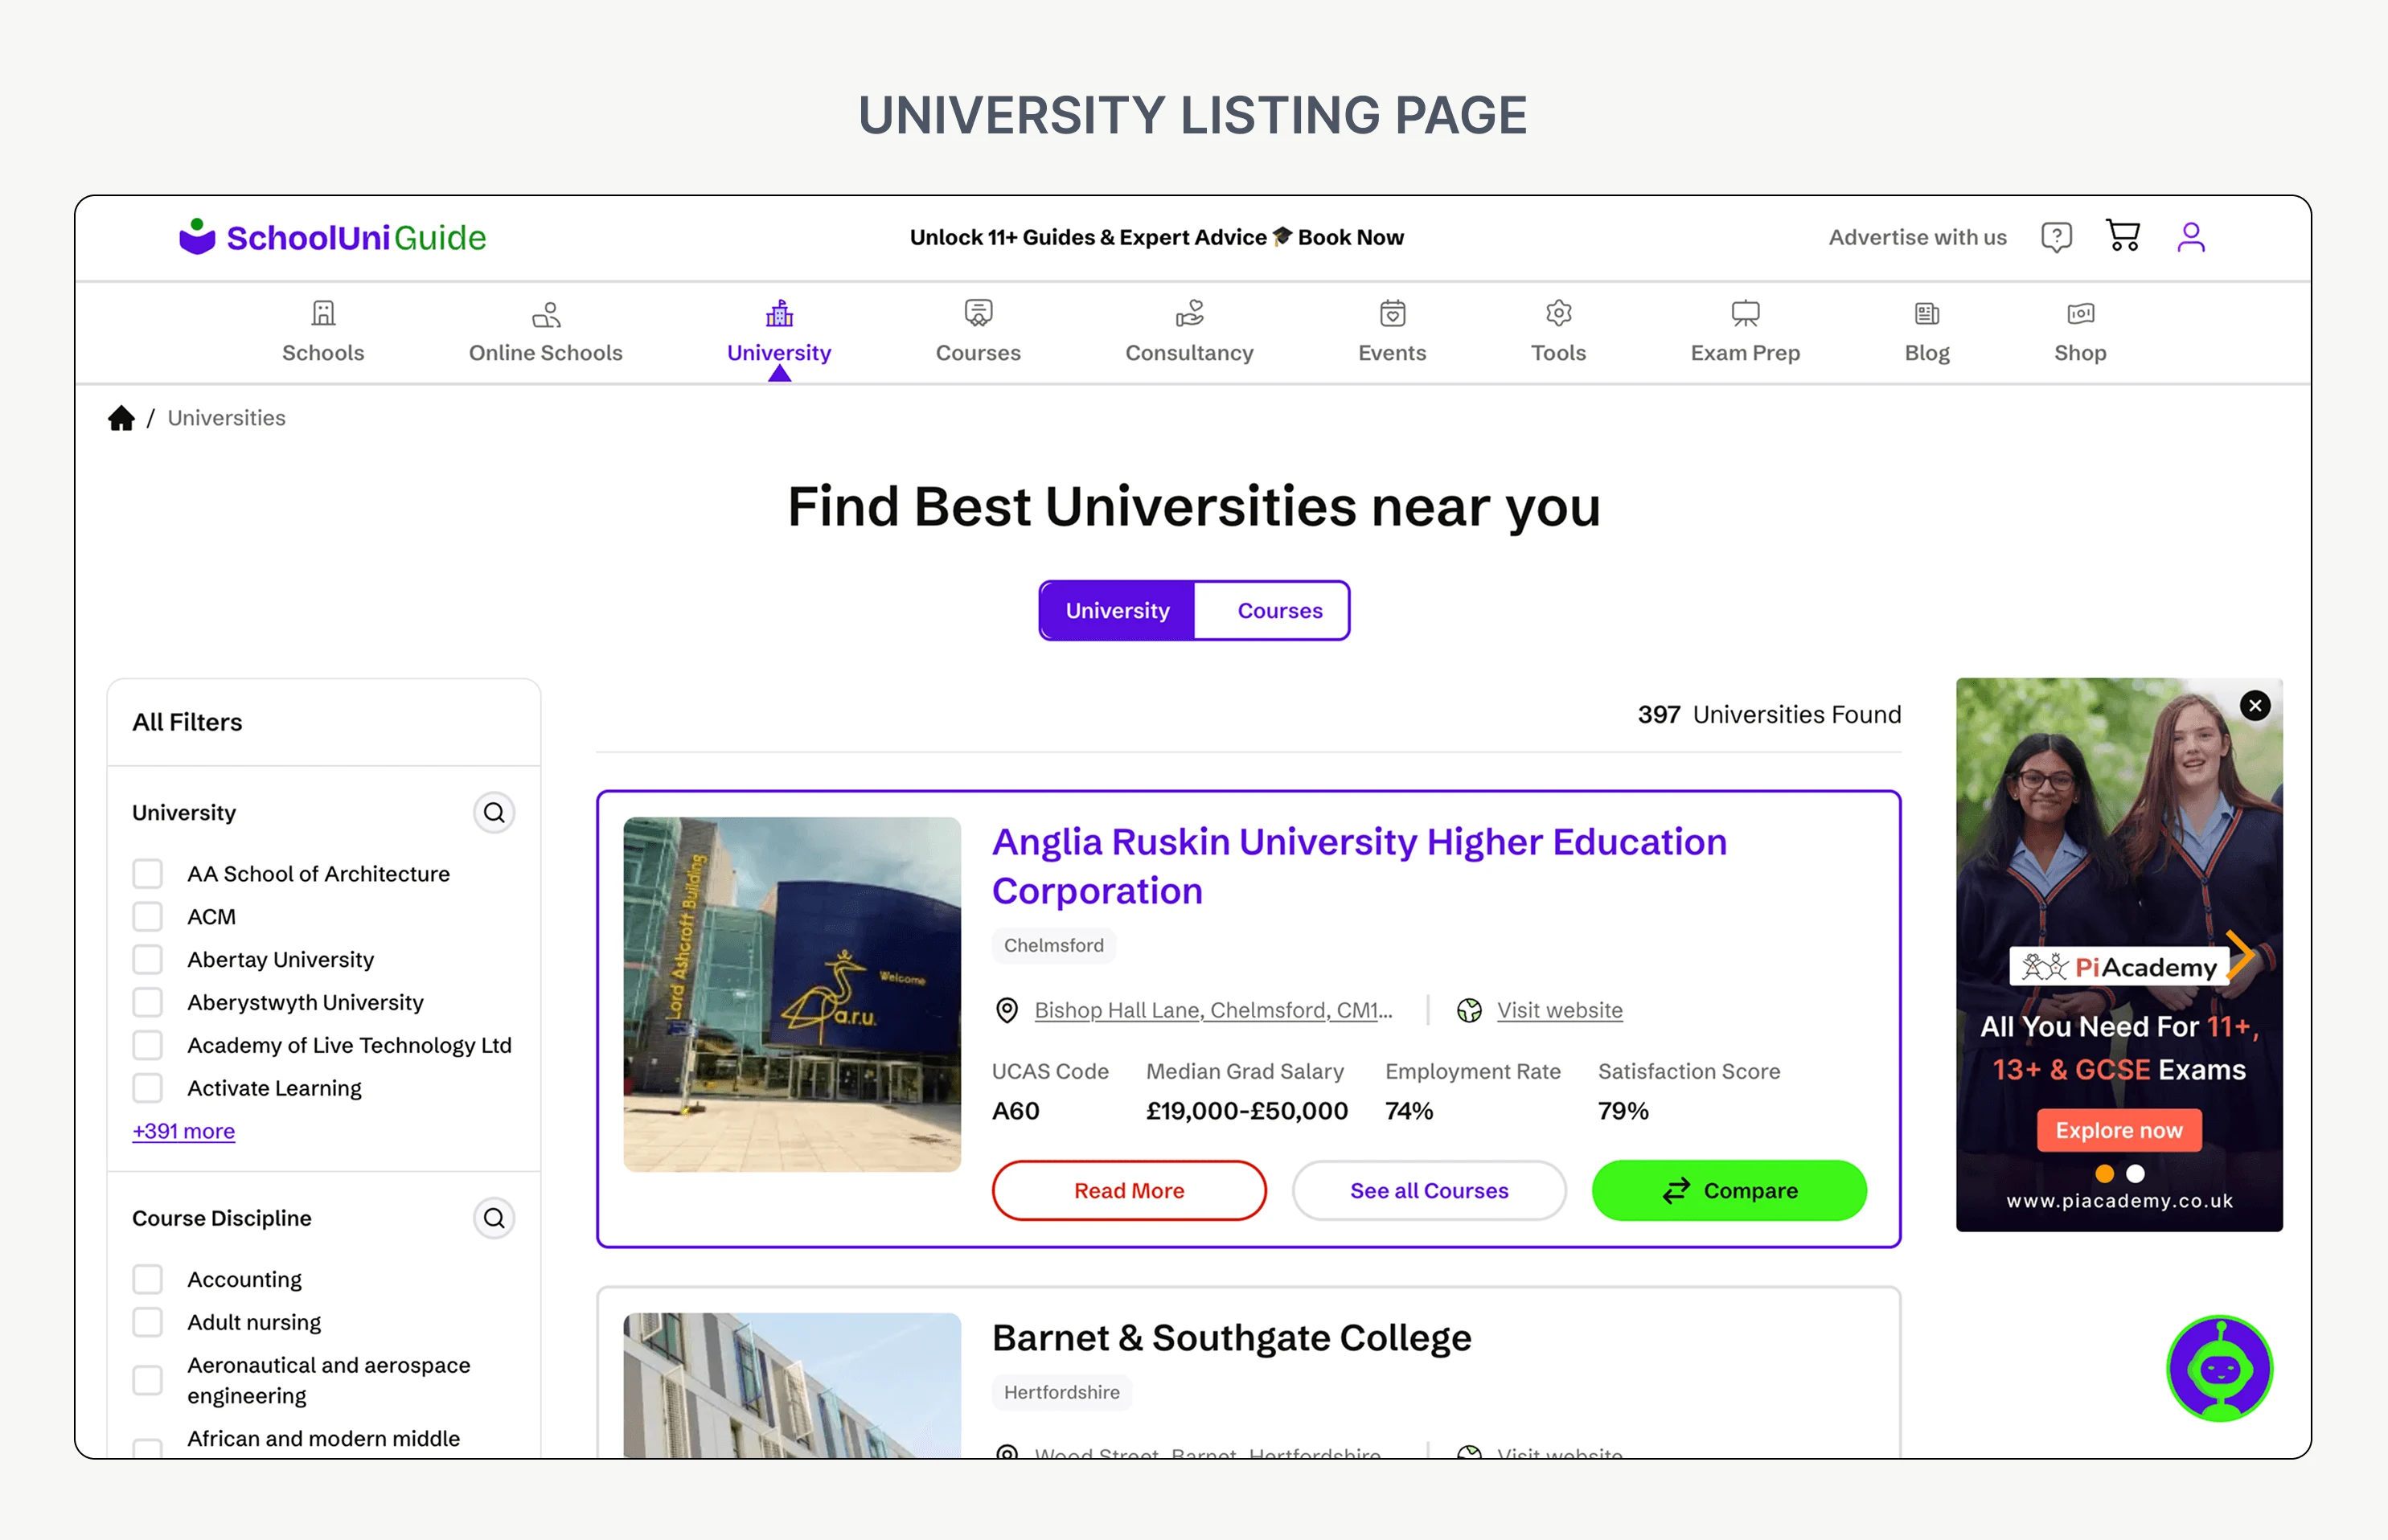Click the green Compare button
This screenshot has height=1540, width=2388.
(x=1729, y=1190)
